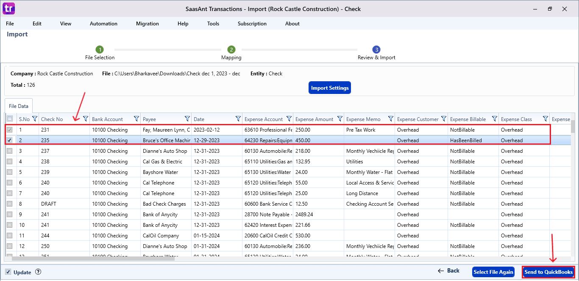This screenshot has width=579, height=281.
Task: Toggle the Update checkbox
Action: pyautogui.click(x=8, y=272)
